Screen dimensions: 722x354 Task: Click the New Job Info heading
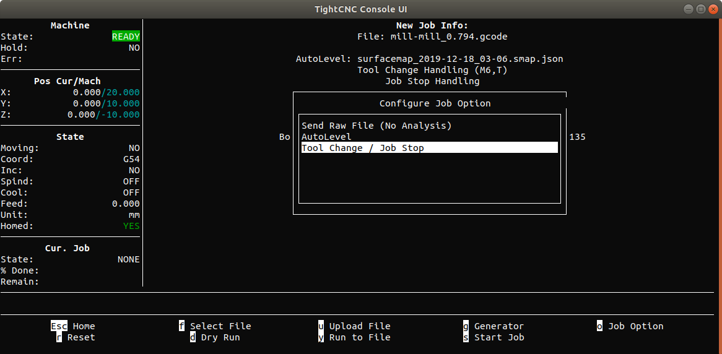pyautogui.click(x=432, y=25)
